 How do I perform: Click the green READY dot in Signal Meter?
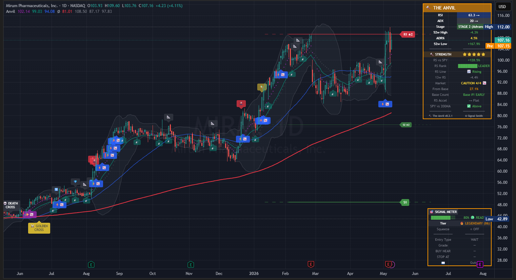point(473,218)
